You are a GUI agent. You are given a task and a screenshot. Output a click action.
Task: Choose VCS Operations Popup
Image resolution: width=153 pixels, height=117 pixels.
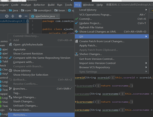112,15
